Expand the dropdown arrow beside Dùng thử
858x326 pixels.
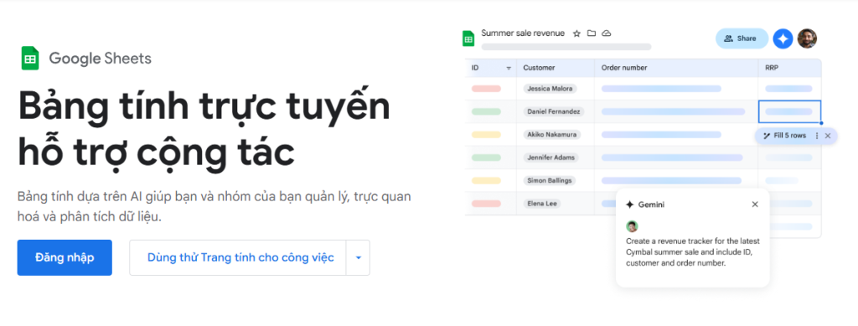click(359, 257)
